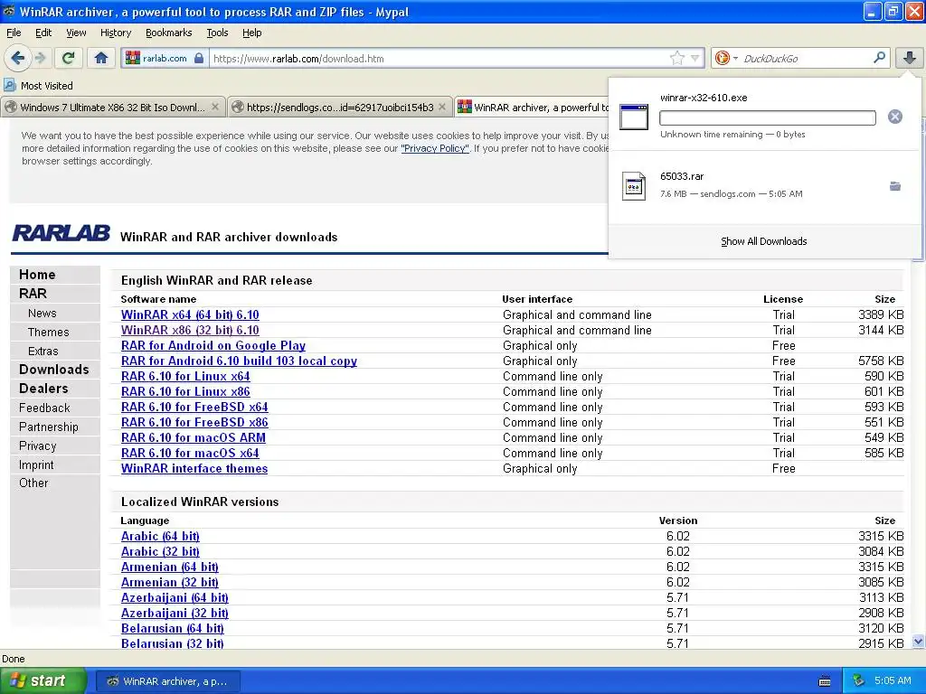Close the Windows 7 Ultimate tab
Image resolution: width=926 pixels, height=694 pixels.
click(x=215, y=108)
